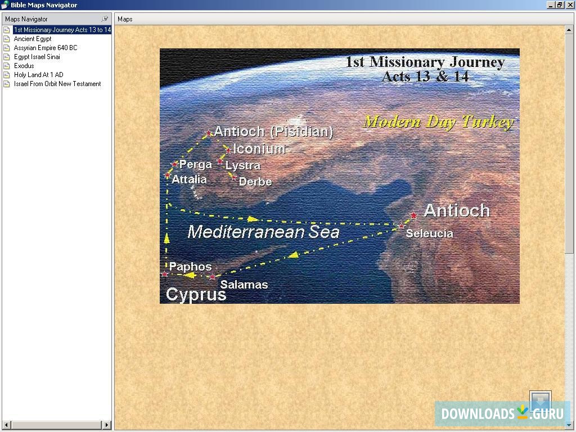576x432 pixels.
Task: Select Assyrian Empire 640 BC entry
Action: [x=46, y=48]
